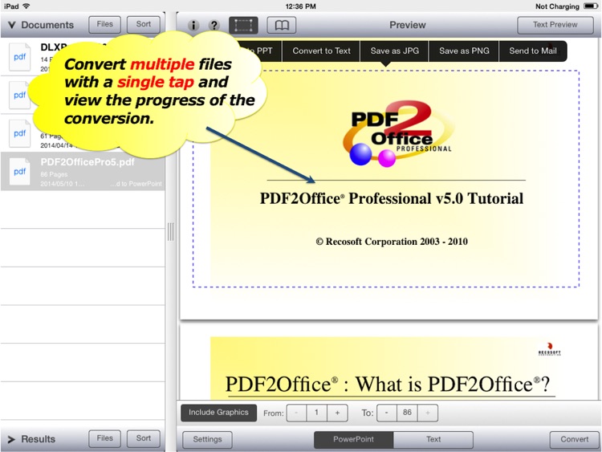Open Settings
This screenshot has width=602, height=452.
tap(207, 440)
